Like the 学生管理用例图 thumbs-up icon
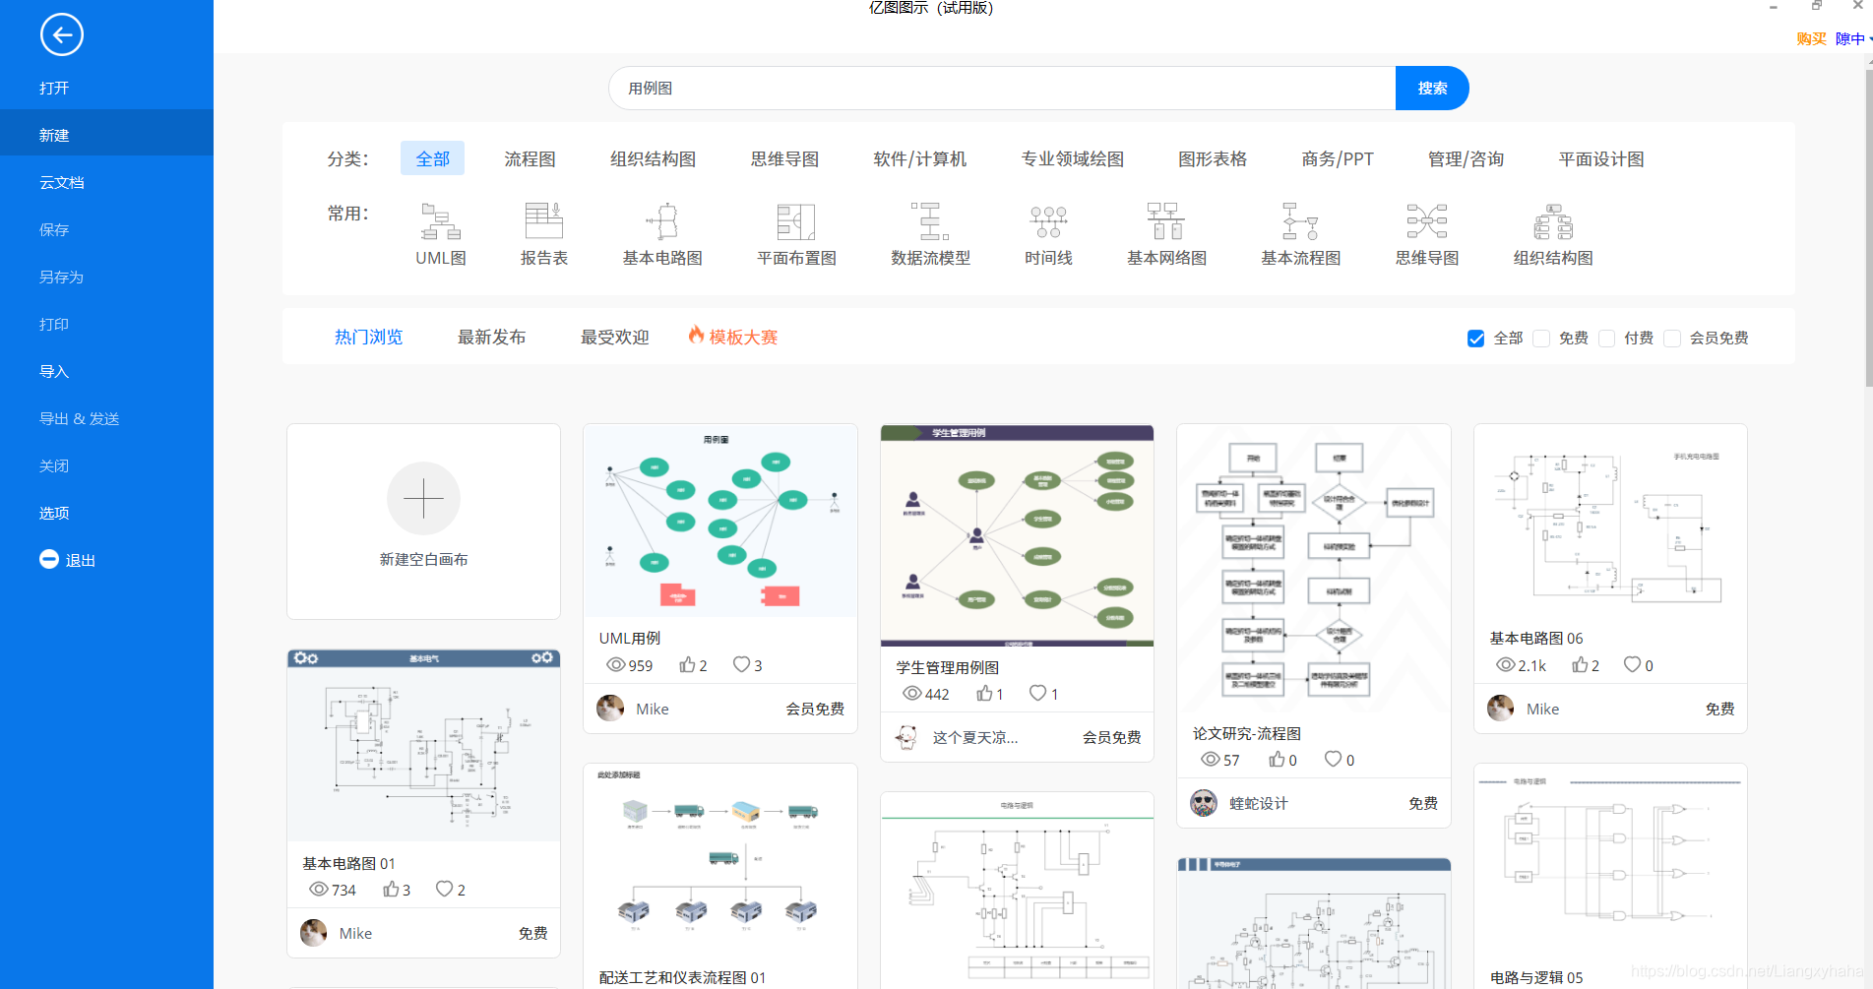 984,694
